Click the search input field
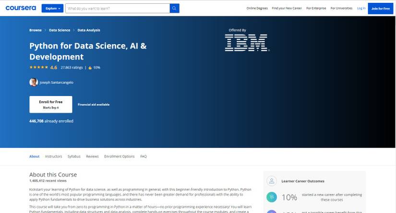Viewport: 396px width, 213px height. [x=118, y=8]
